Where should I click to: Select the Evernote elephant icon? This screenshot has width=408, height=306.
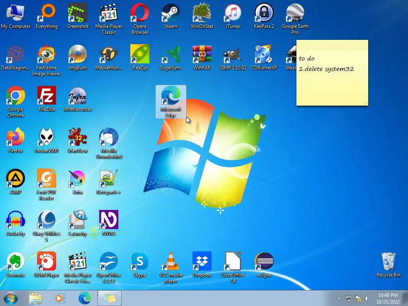click(16, 265)
